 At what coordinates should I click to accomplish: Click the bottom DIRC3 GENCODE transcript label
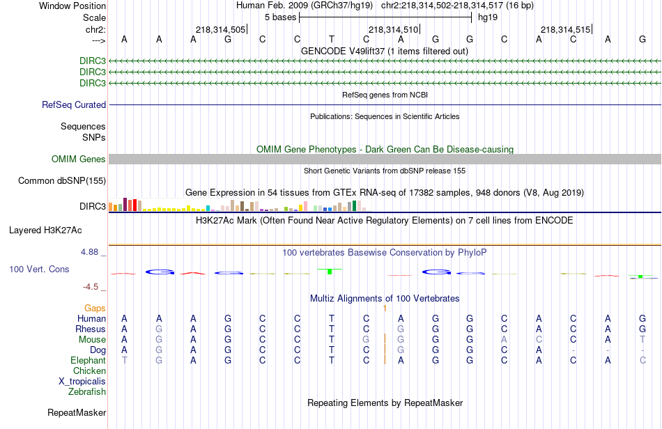93,83
